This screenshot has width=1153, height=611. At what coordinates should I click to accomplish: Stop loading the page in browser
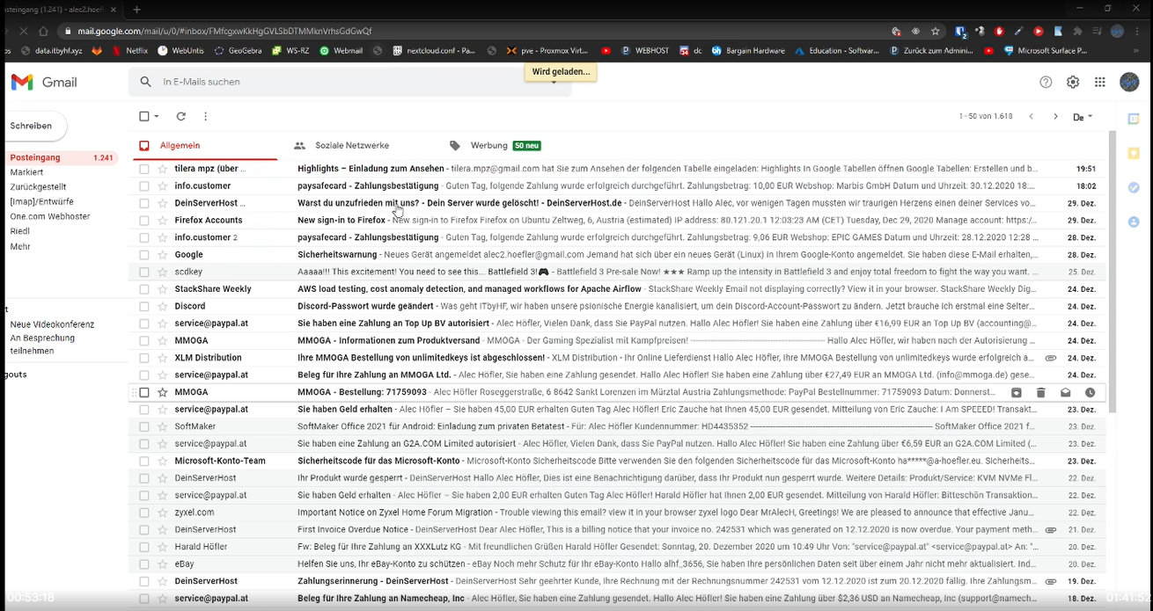(24, 31)
